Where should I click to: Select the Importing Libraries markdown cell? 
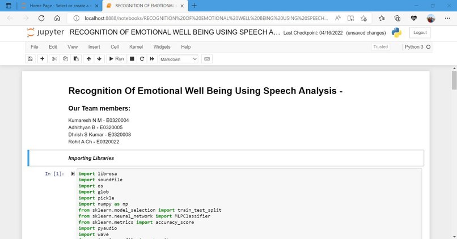click(226, 158)
